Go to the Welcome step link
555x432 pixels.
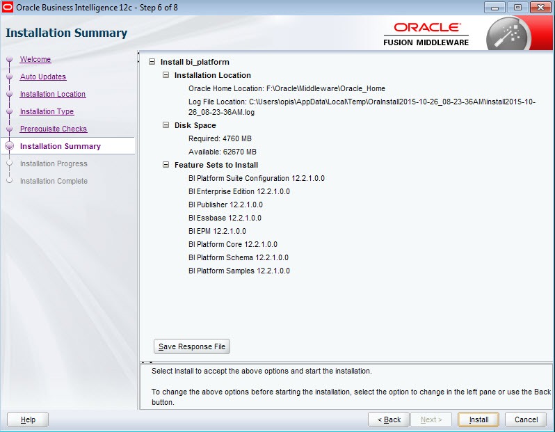click(35, 59)
